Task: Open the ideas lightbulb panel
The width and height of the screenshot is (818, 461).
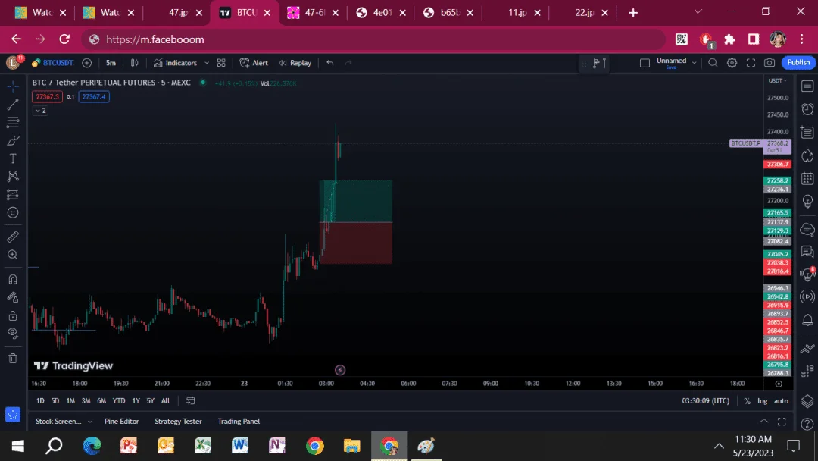Action: [807, 201]
